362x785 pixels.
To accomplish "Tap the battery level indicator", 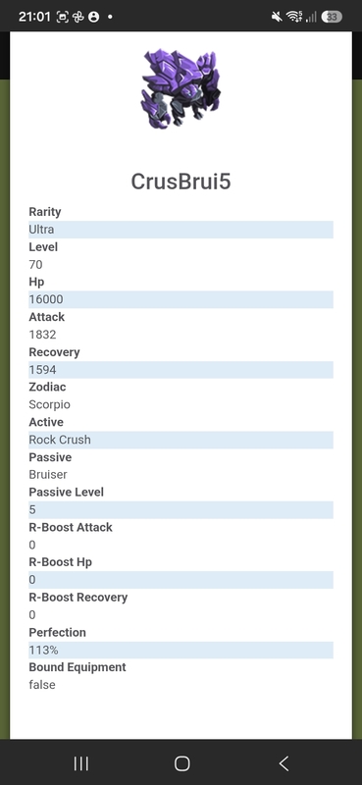I will click(331, 17).
